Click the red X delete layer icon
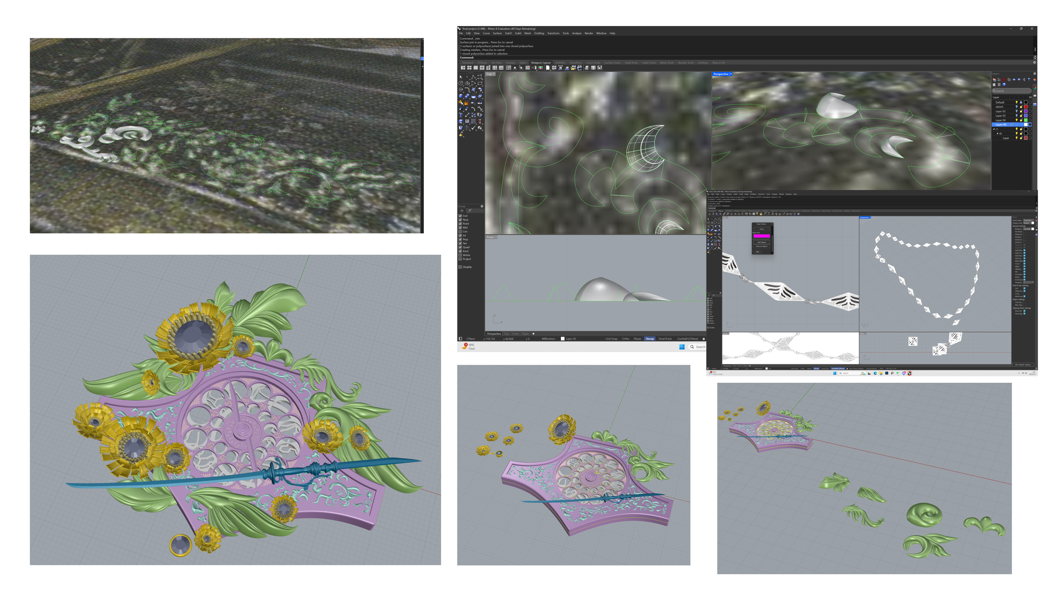1053x592 pixels. 1004,80
